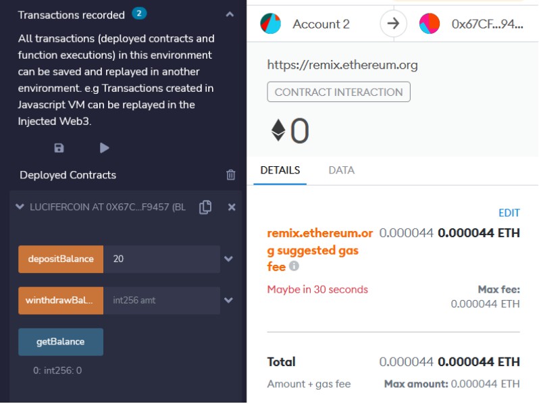This screenshot has width=539, height=404.
Task: Call the getBalance function
Action: [x=61, y=342]
